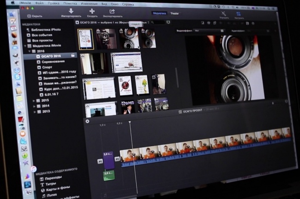Screen dimensions: 300x199
Task: Open Карты и фоны in content library
Action: (x=58, y=189)
